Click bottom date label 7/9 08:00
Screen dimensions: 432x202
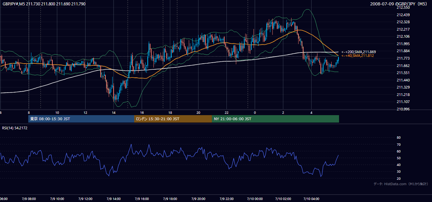coord(28,199)
